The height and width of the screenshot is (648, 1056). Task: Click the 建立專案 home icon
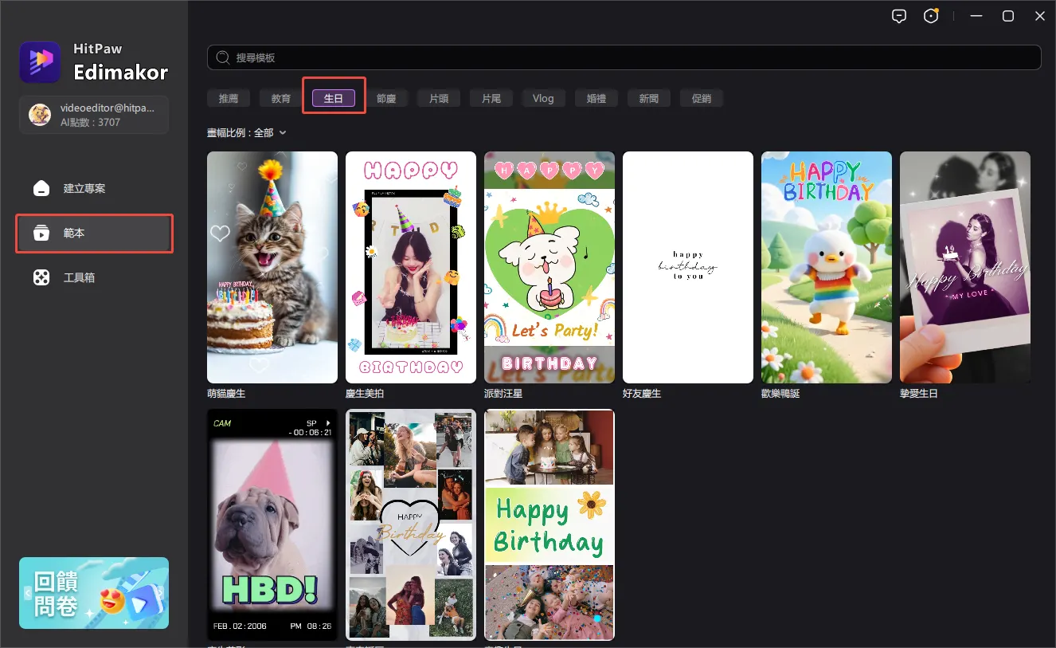tap(41, 189)
